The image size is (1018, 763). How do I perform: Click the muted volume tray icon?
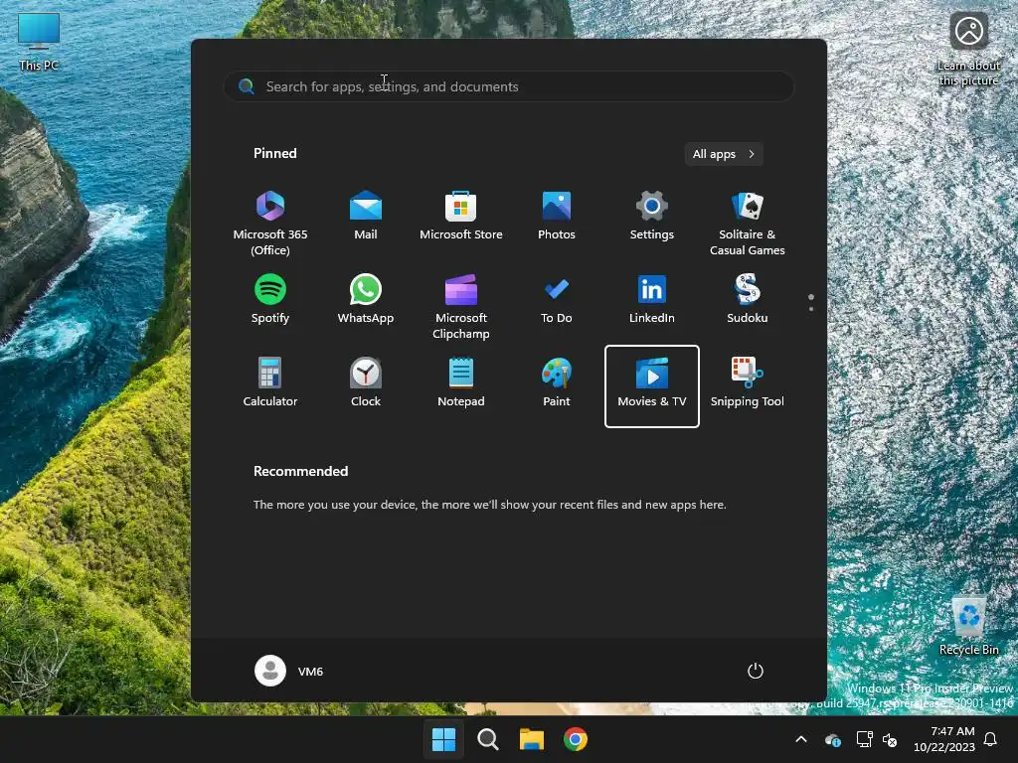[890, 739]
